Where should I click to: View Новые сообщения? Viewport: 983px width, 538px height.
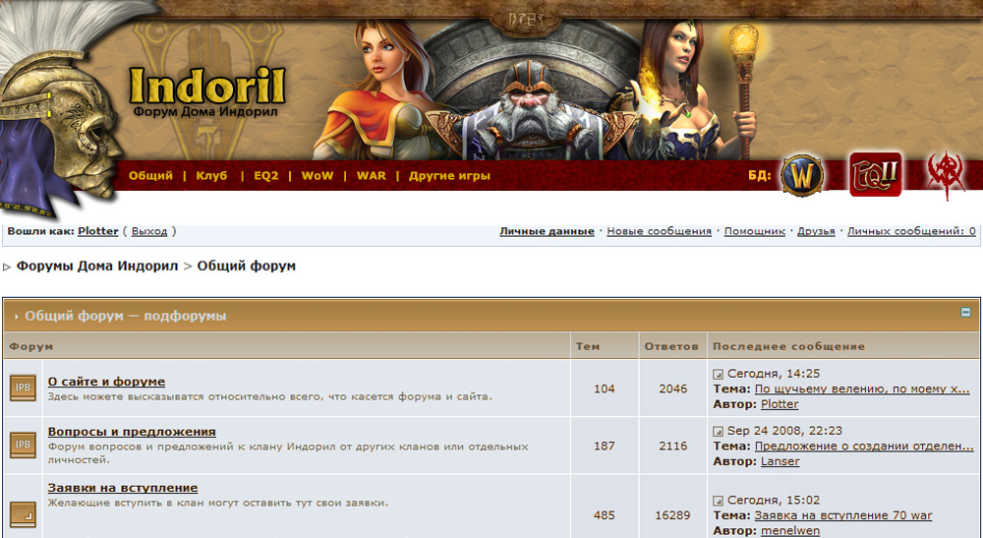659,231
